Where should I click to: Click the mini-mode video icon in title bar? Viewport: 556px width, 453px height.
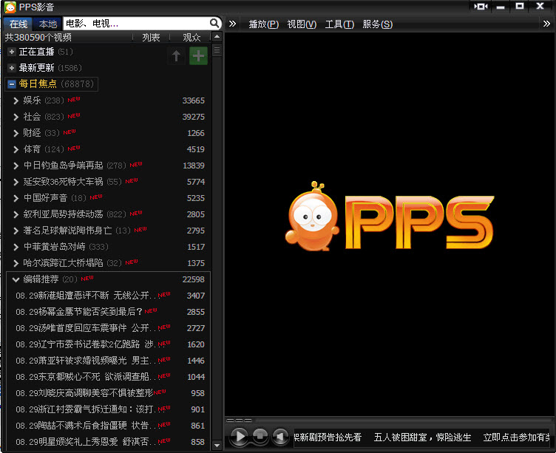click(481, 7)
